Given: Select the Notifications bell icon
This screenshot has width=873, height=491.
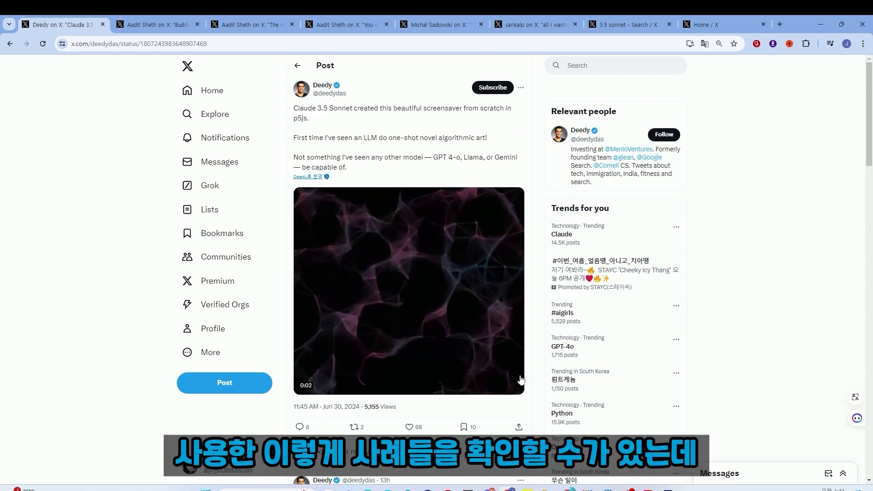Looking at the screenshot, I should pos(187,138).
